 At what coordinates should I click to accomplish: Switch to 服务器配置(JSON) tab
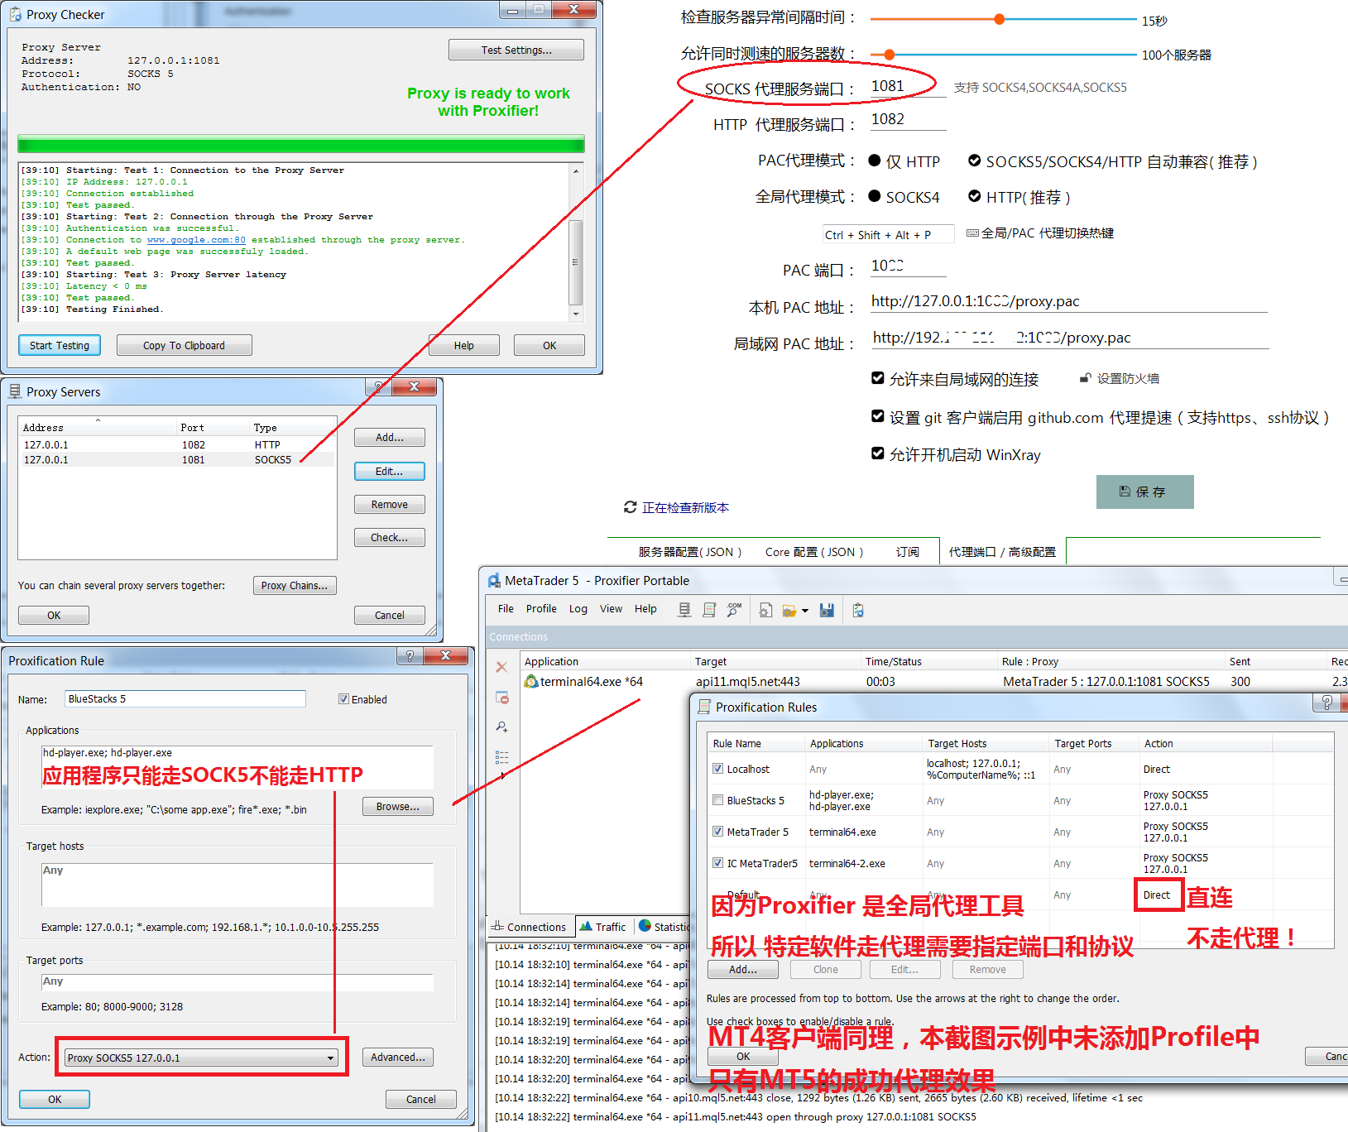(x=690, y=552)
